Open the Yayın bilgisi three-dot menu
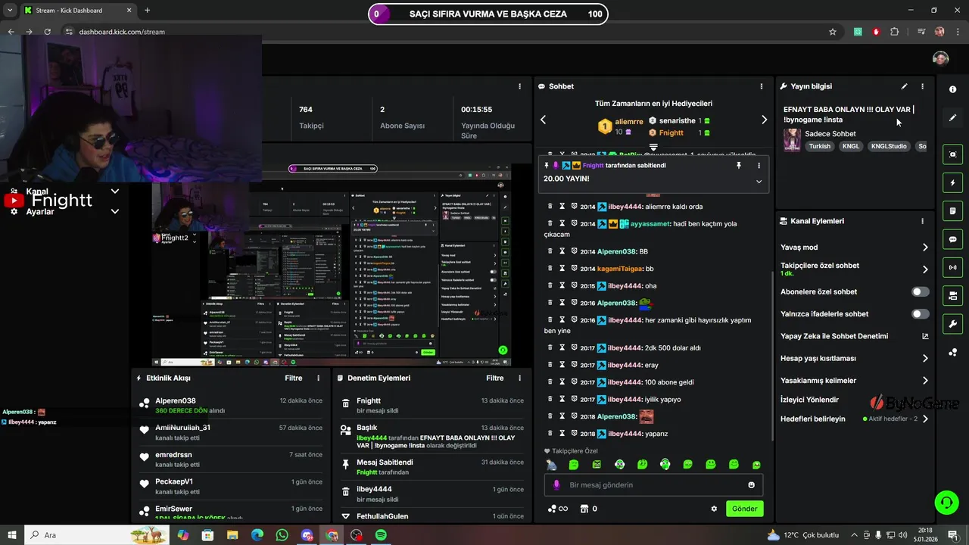Screen dimensions: 969x545 tap(922, 86)
